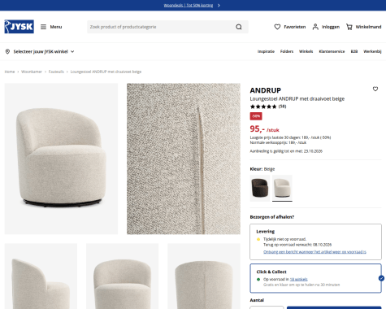The image size is (386, 309).
Task: Open main beige chair front image
Action: tap(61, 159)
